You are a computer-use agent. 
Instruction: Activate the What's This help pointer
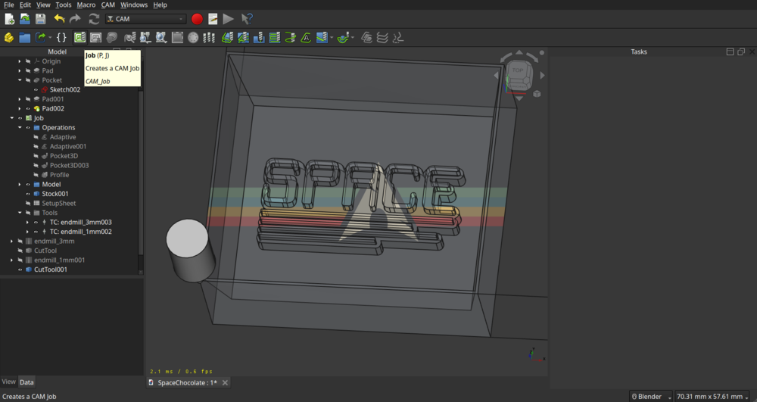[247, 19]
